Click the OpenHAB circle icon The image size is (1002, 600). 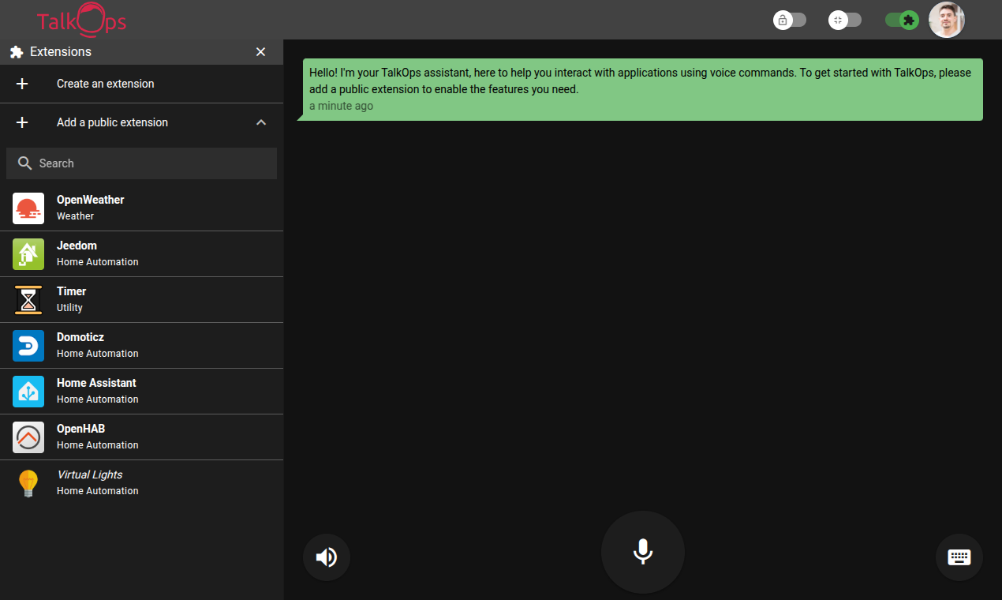coord(28,437)
